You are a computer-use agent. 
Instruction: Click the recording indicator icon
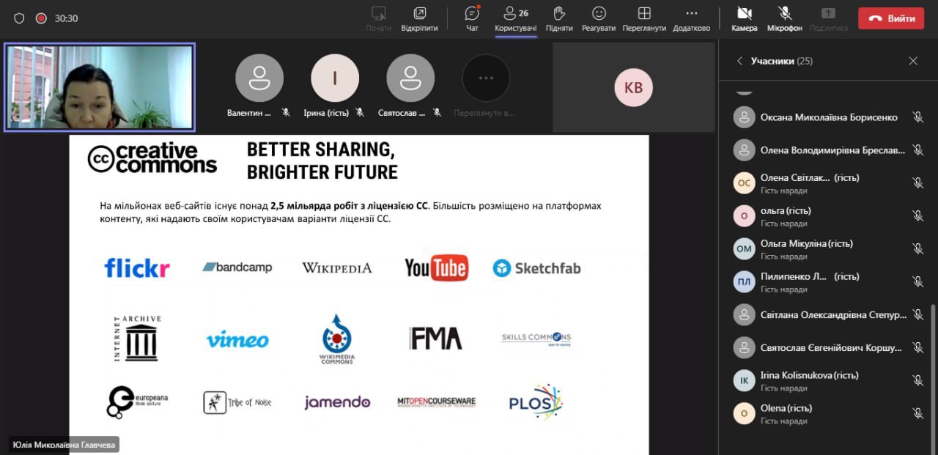click(x=41, y=18)
